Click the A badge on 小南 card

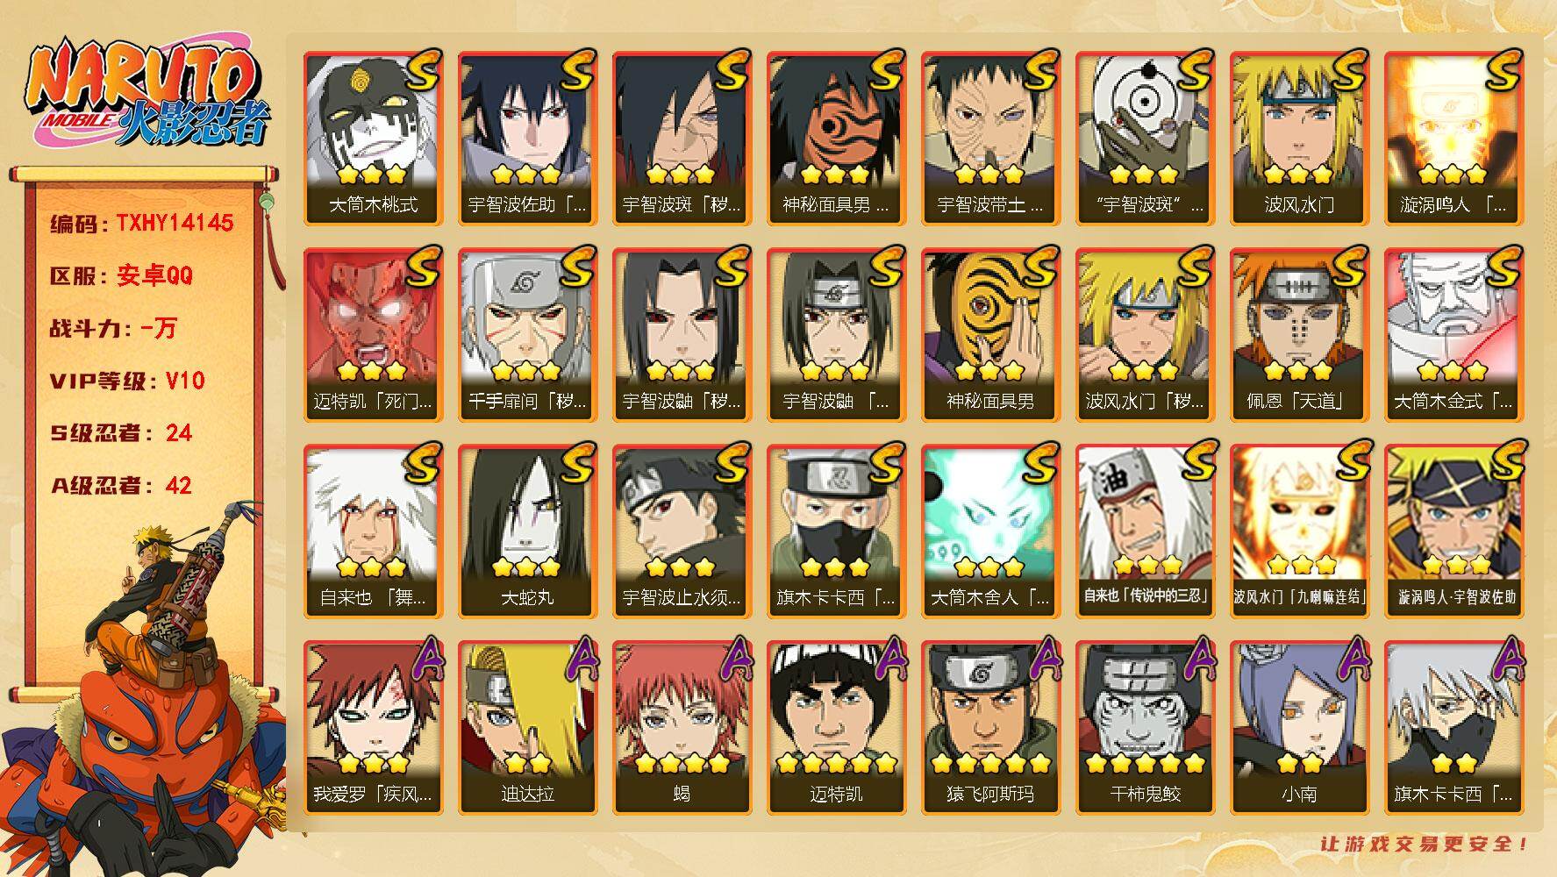coord(1351,660)
